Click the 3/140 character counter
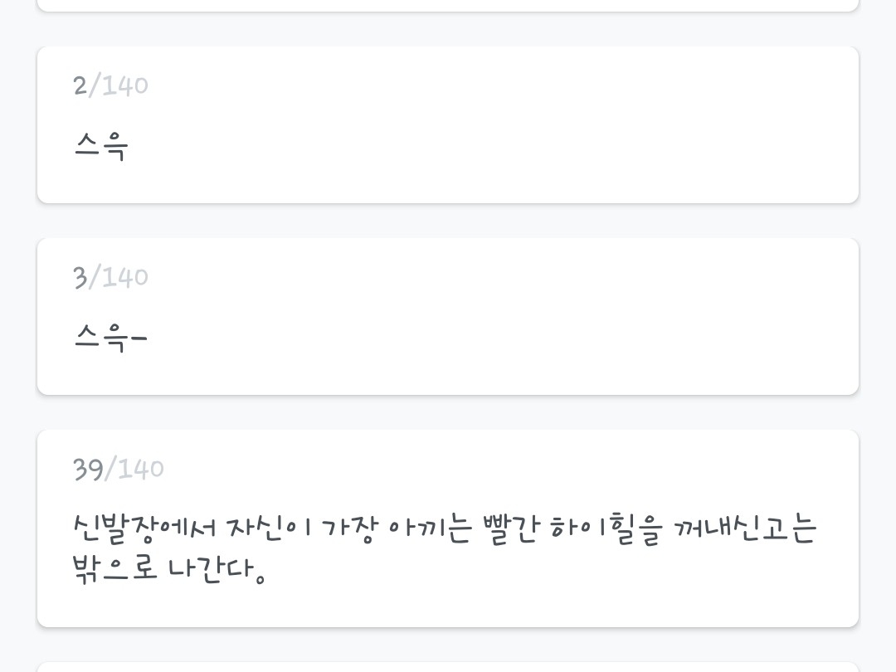This screenshot has width=896, height=672. [110, 276]
